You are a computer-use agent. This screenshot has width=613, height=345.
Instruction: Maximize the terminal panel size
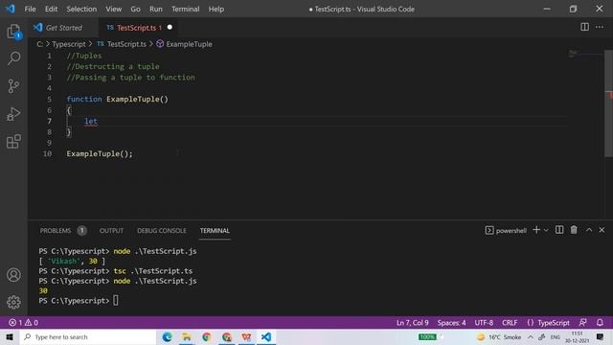click(589, 230)
